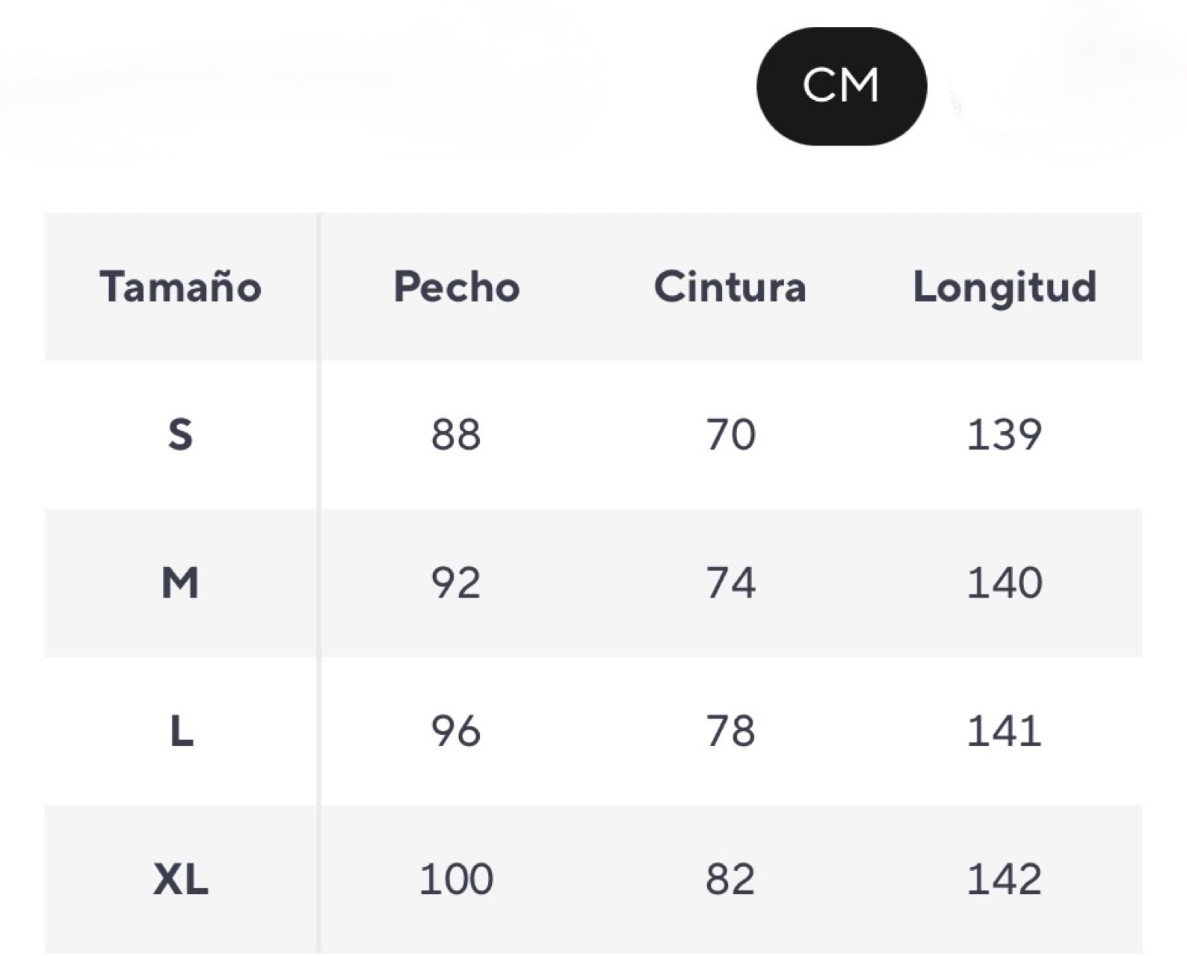Click the Longitud value 139
Viewport: 1187px width, 956px height.
pyautogui.click(x=1004, y=434)
